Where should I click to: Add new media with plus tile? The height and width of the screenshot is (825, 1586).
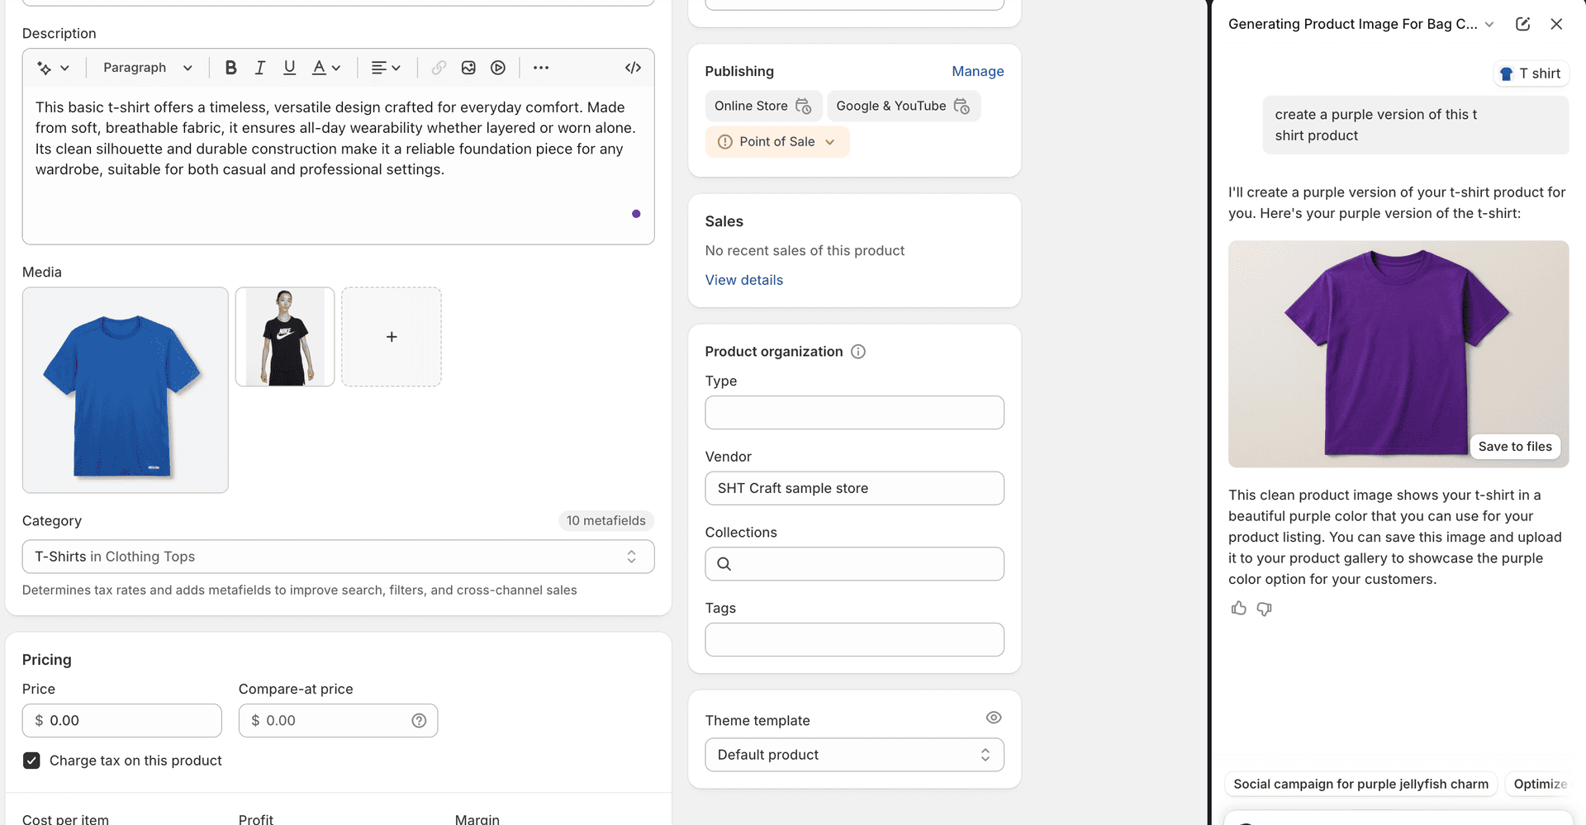tap(392, 337)
